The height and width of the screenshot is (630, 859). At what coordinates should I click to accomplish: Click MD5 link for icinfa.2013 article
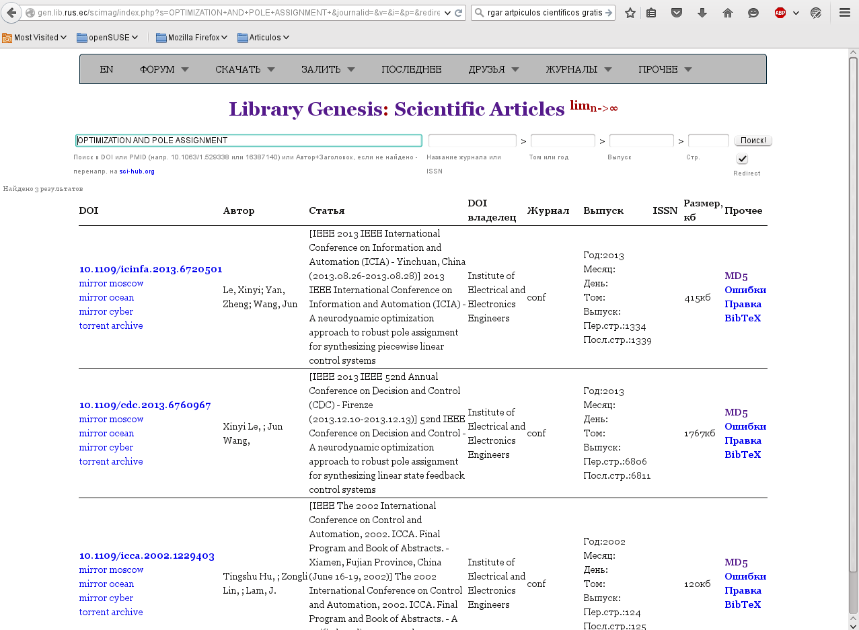coord(736,276)
